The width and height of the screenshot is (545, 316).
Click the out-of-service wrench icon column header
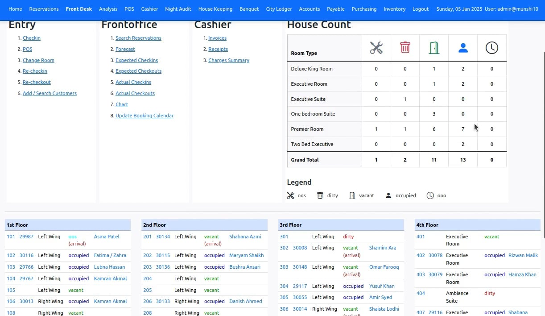(x=376, y=48)
